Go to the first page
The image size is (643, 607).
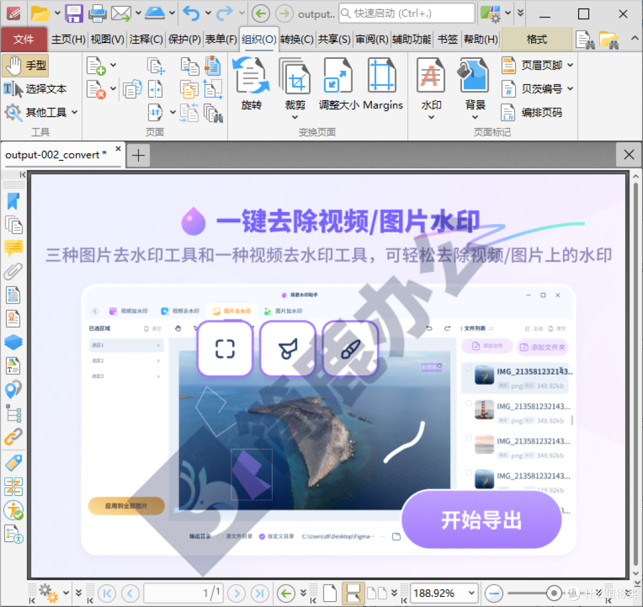[x=107, y=593]
